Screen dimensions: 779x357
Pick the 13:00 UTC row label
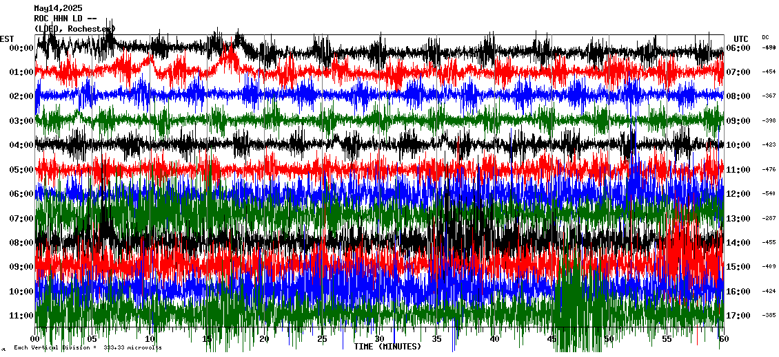click(738, 219)
